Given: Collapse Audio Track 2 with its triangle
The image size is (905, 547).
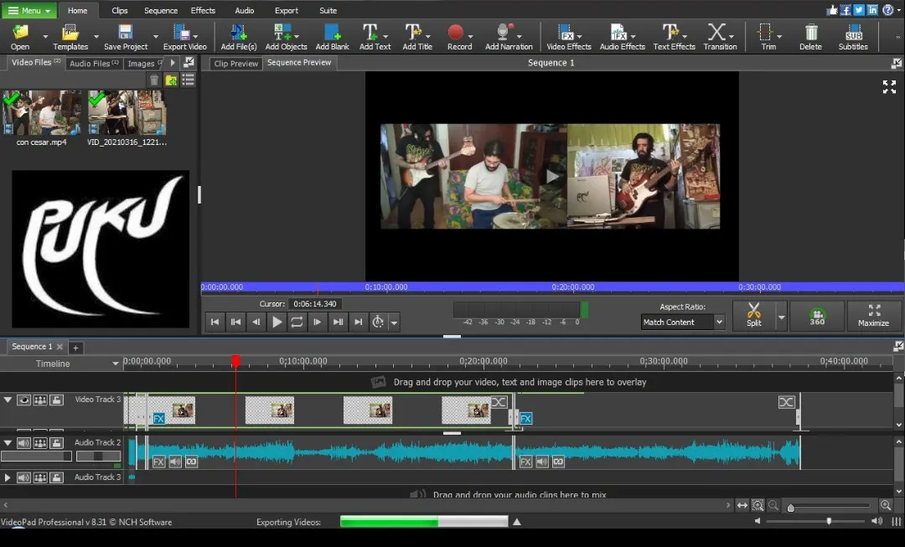Looking at the screenshot, I should point(8,443).
